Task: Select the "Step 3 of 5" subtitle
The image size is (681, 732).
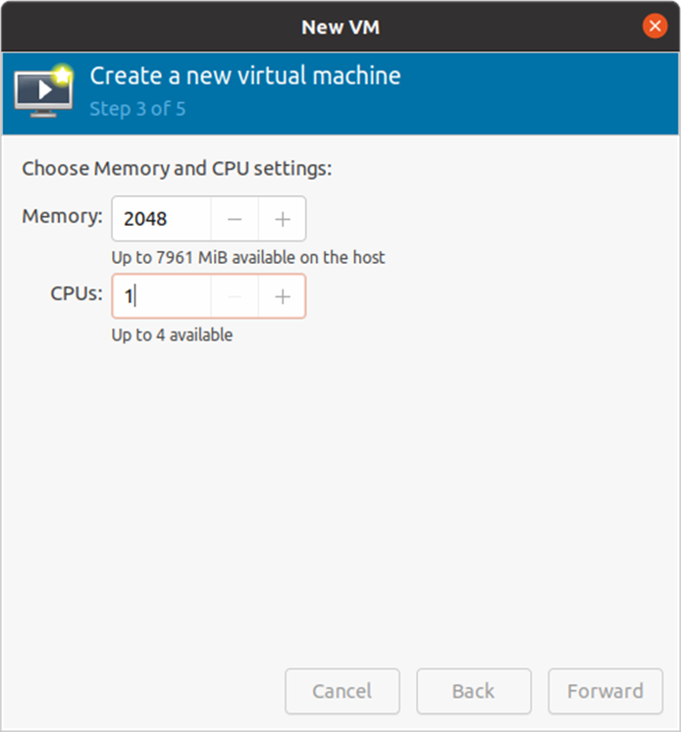Action: 137,108
